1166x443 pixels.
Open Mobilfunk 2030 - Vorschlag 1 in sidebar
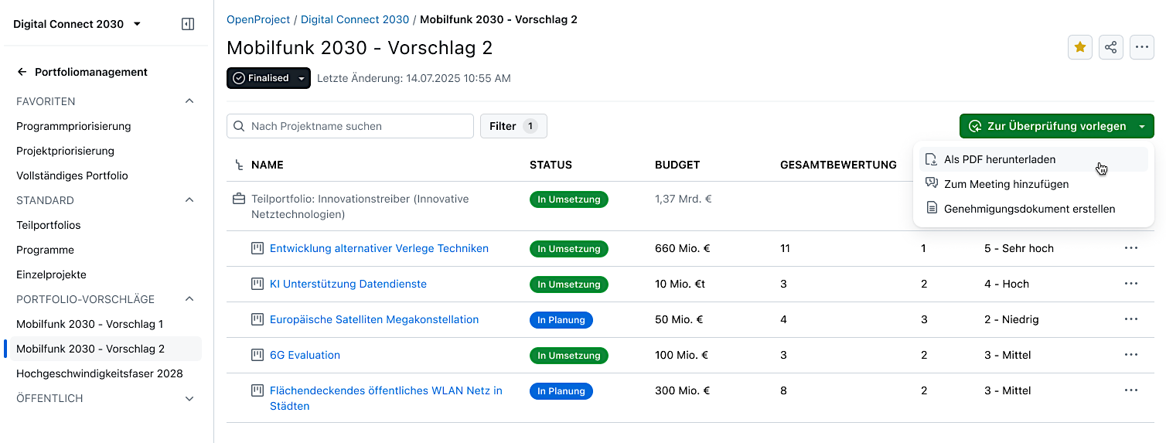(x=90, y=324)
